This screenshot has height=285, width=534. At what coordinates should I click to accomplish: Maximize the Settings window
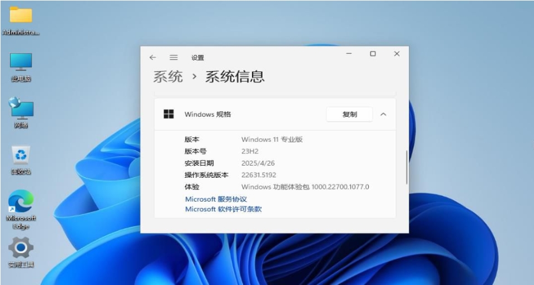[x=373, y=54]
